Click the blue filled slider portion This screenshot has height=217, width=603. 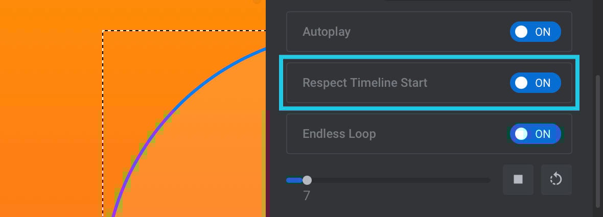tap(294, 180)
